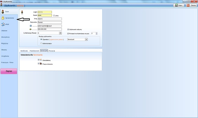Select the Operator radio button
Screen dimensions: 198x118
41,39
